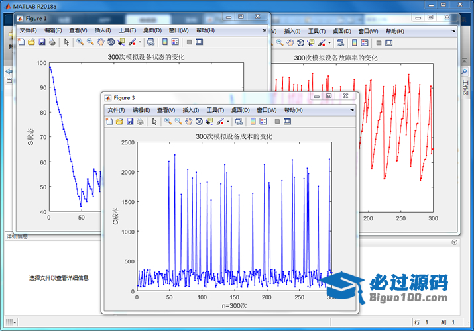Screen dimensions: 474x331
Task: Click New Figure icon in Figure 3 toolbar
Action: 109,122
